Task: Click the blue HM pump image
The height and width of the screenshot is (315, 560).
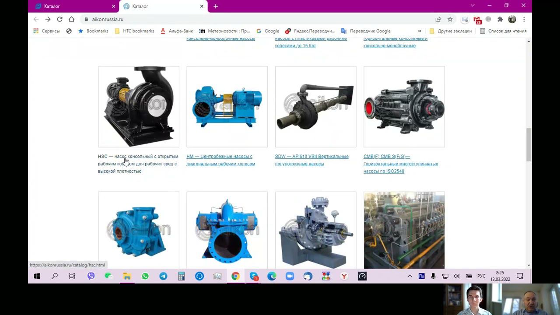Action: click(227, 107)
